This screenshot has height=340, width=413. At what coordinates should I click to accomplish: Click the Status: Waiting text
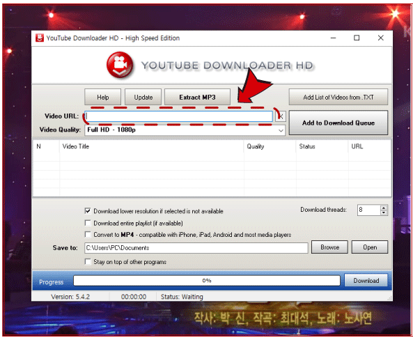click(x=182, y=297)
